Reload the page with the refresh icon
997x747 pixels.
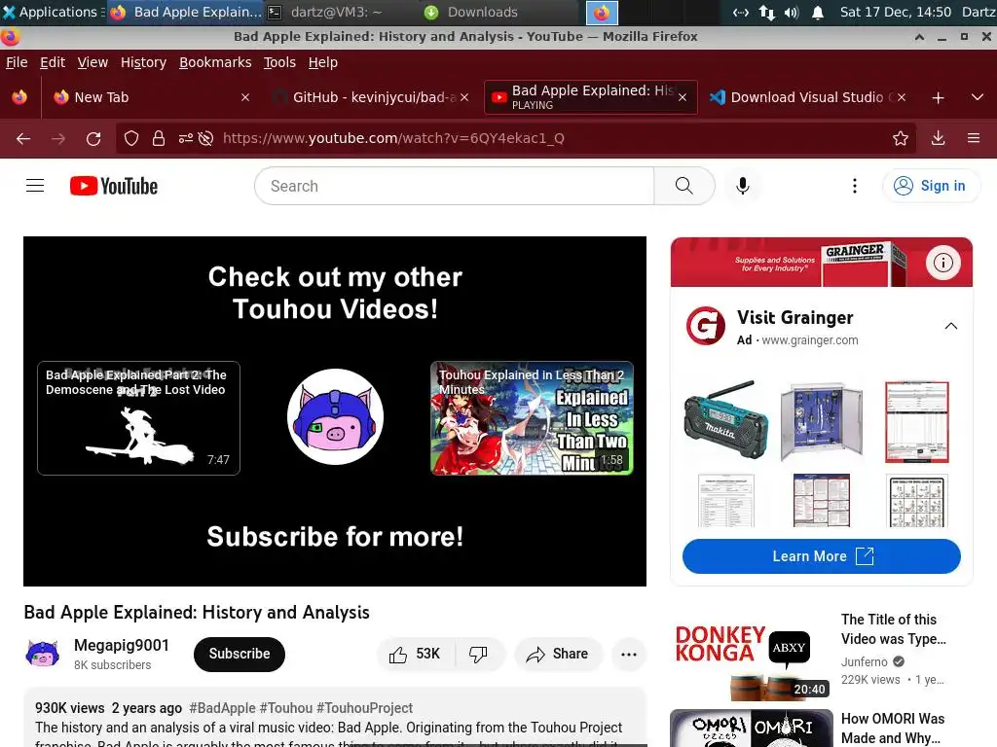point(93,138)
